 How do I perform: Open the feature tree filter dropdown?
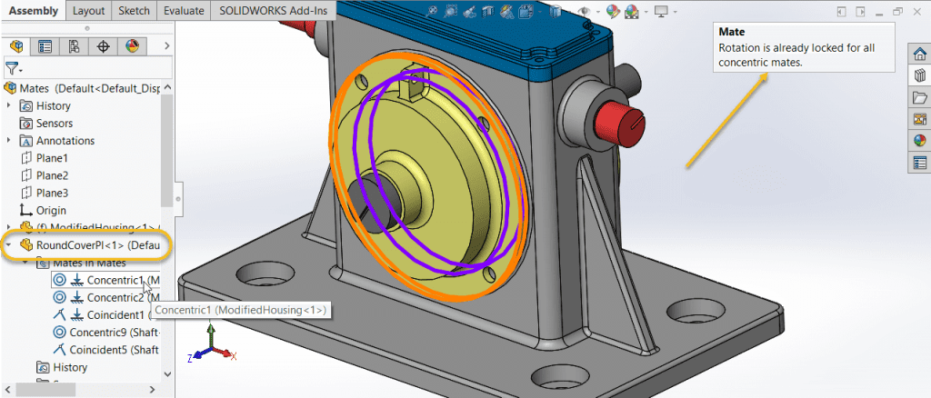click(14, 68)
